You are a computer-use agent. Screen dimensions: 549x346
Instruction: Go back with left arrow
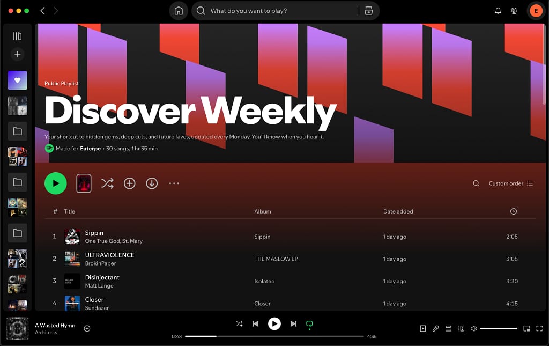(43, 11)
